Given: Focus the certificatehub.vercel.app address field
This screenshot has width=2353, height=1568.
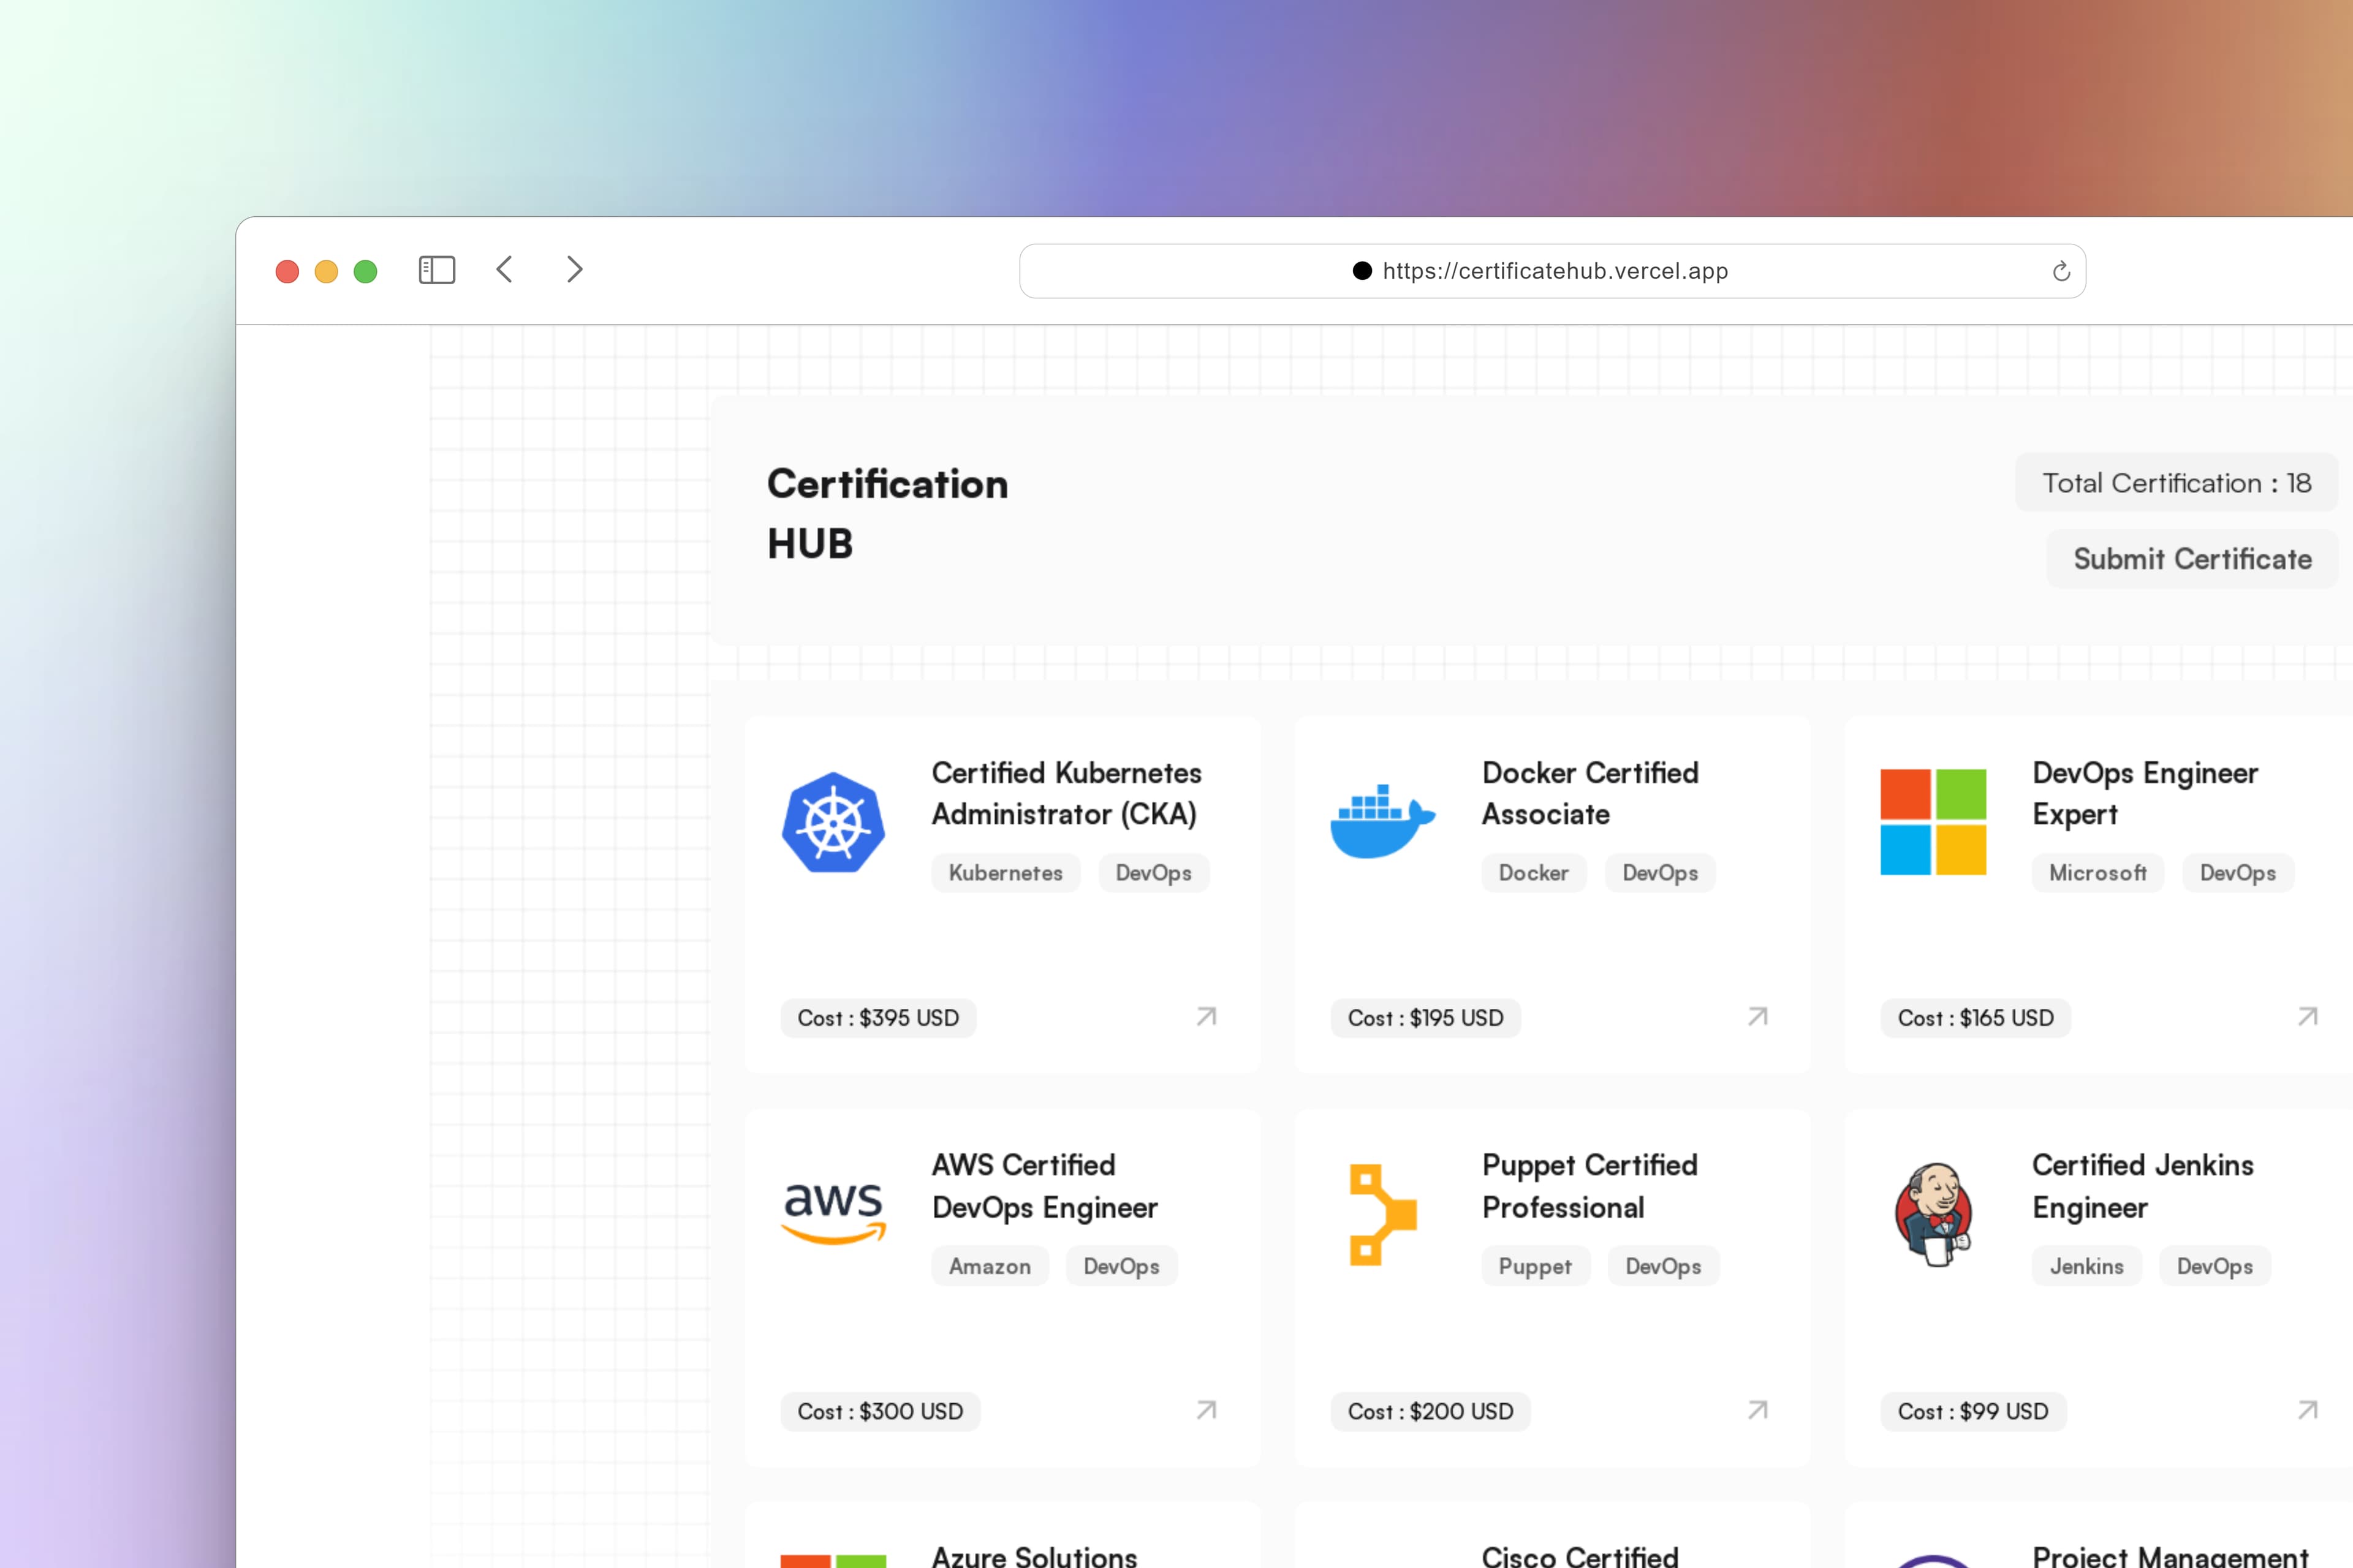Looking at the screenshot, I should pos(1553,271).
